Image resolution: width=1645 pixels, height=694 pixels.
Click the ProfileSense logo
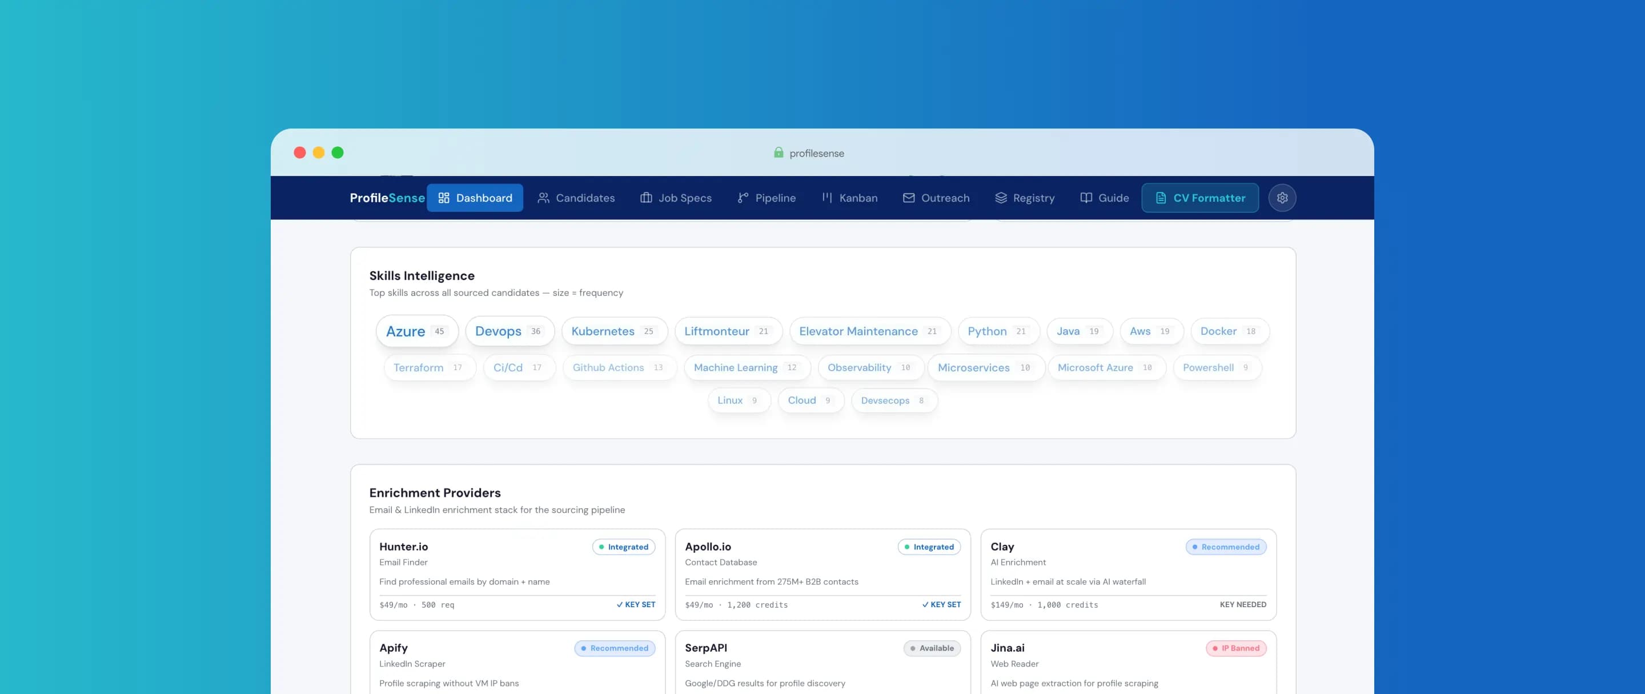tap(386, 198)
